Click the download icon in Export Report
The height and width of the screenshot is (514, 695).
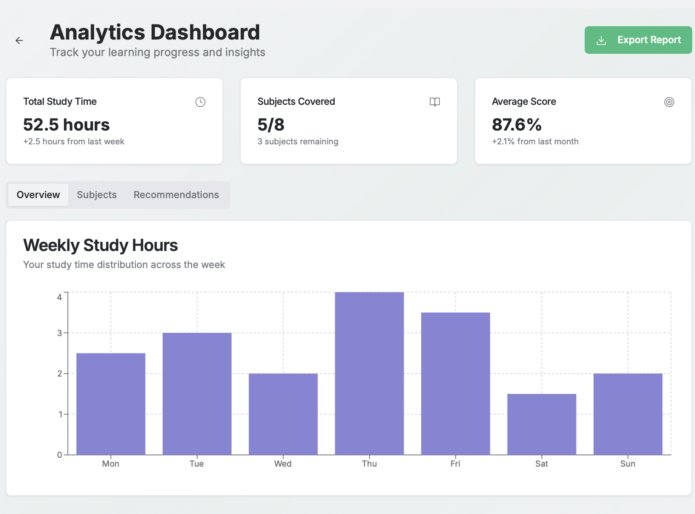click(x=601, y=40)
